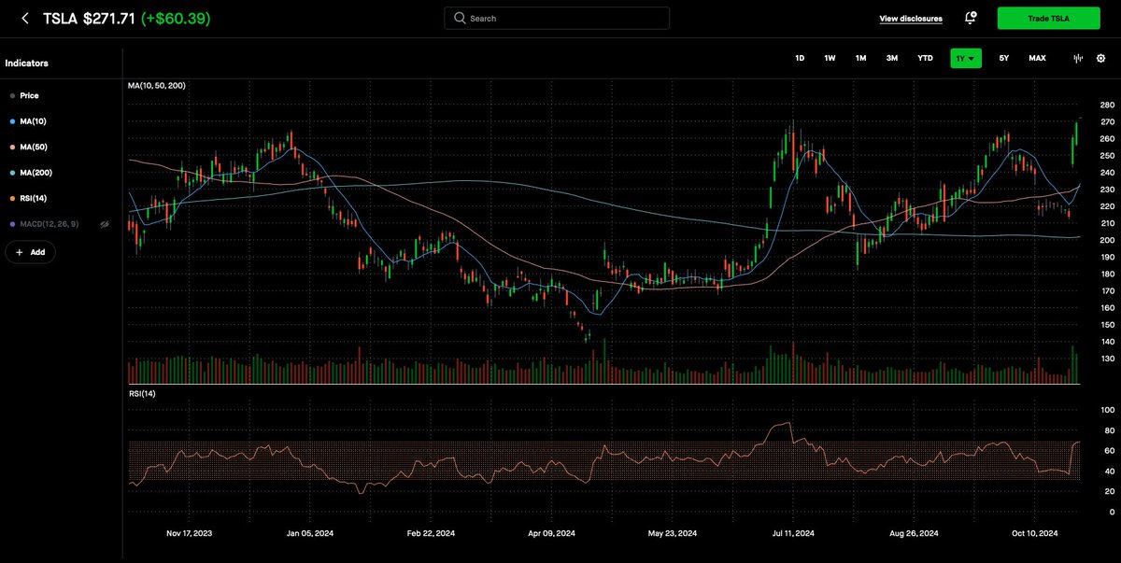
Task: Click the 100 RSI axis label
Action: point(1107,410)
